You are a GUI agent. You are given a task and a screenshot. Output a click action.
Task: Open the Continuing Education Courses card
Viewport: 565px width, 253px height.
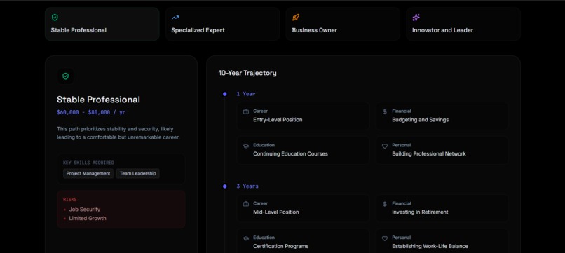tap(303, 150)
